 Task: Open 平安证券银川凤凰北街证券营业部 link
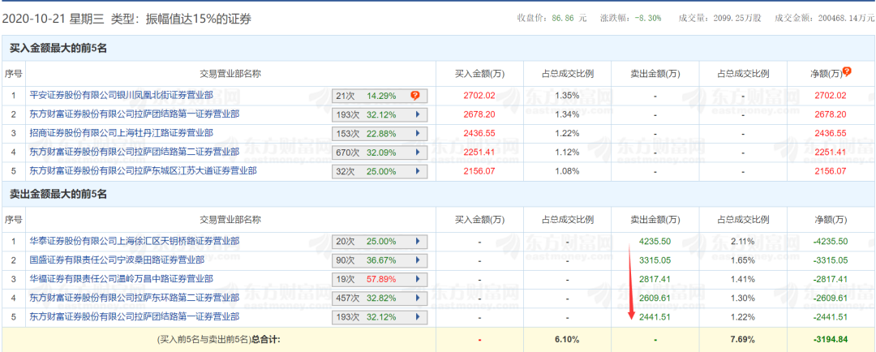coord(121,96)
